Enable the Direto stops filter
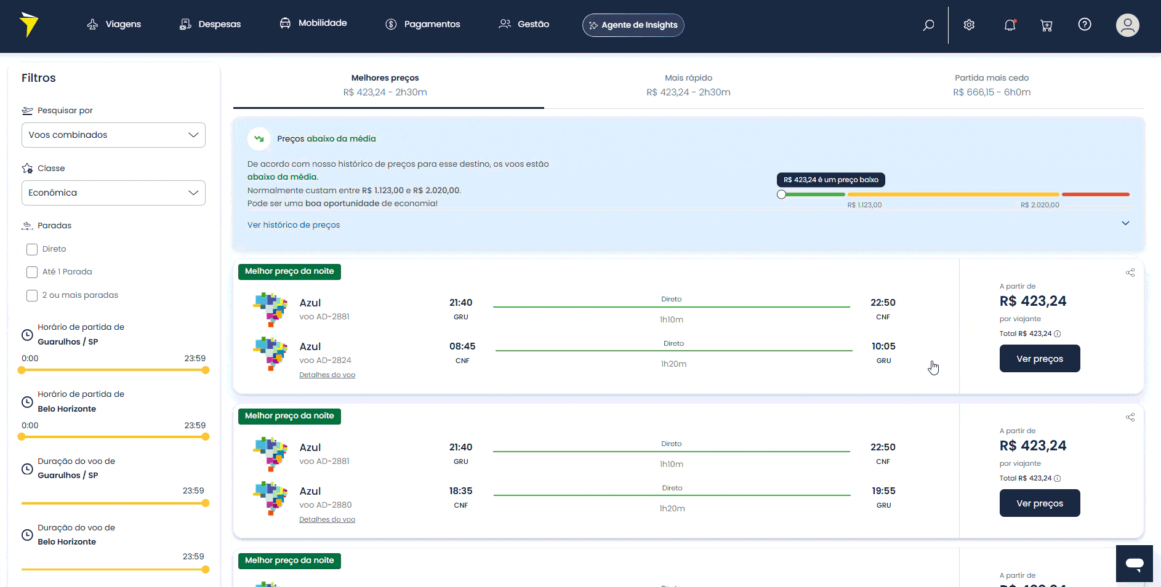The image size is (1161, 587). coord(32,249)
